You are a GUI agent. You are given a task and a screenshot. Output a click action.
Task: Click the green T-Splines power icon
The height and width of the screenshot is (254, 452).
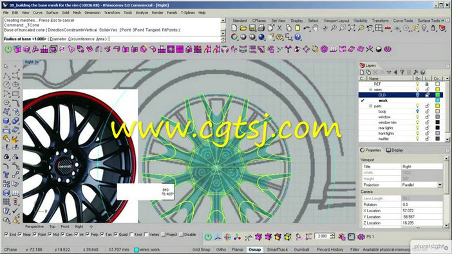8,50
